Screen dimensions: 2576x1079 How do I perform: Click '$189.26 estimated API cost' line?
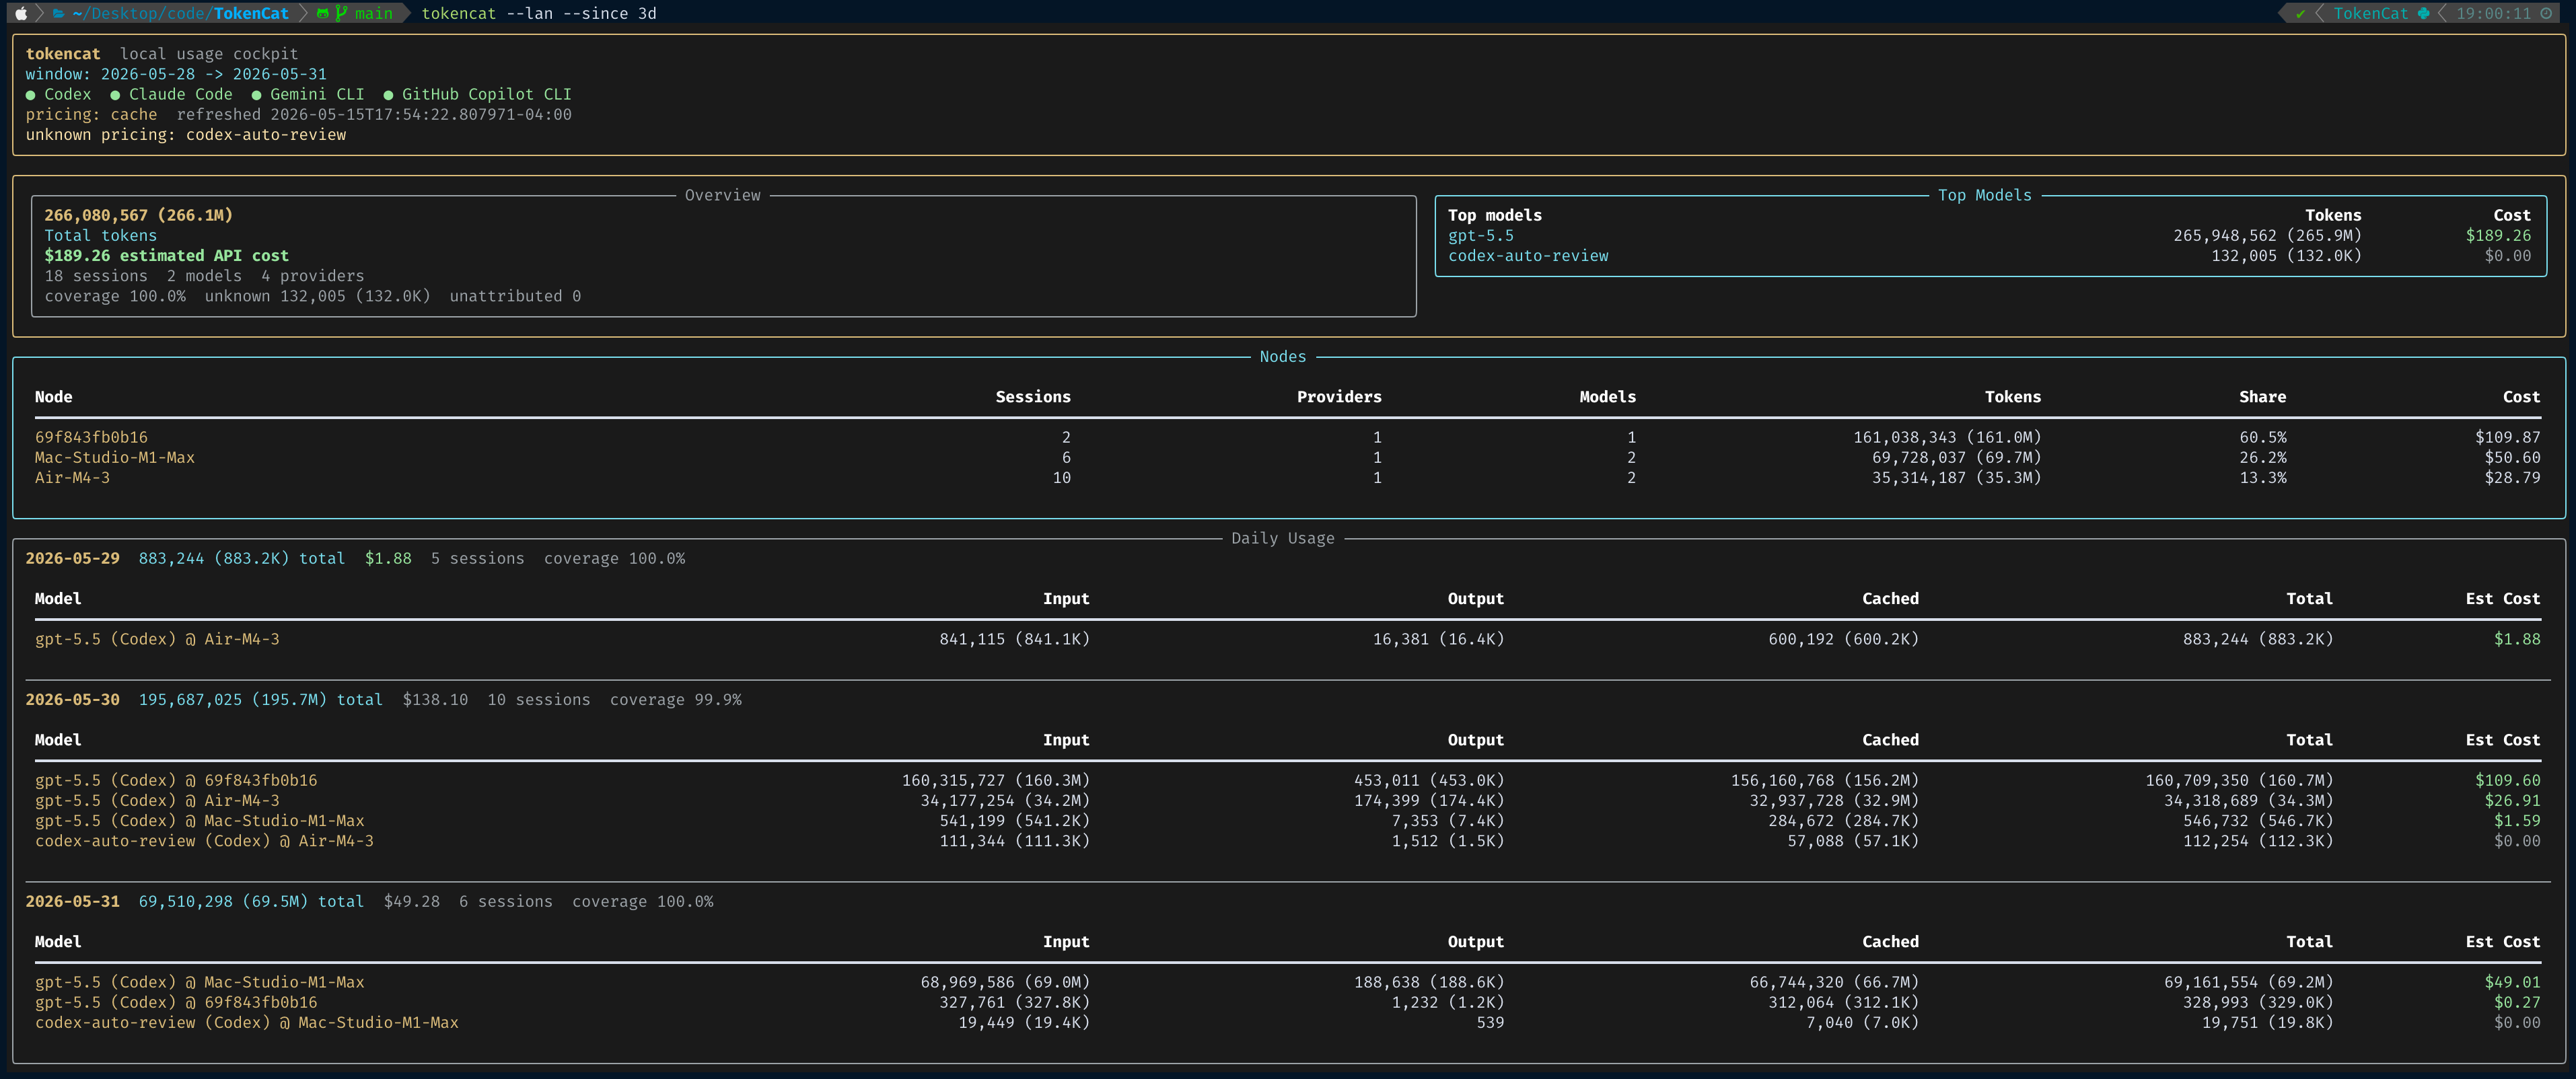(166, 256)
